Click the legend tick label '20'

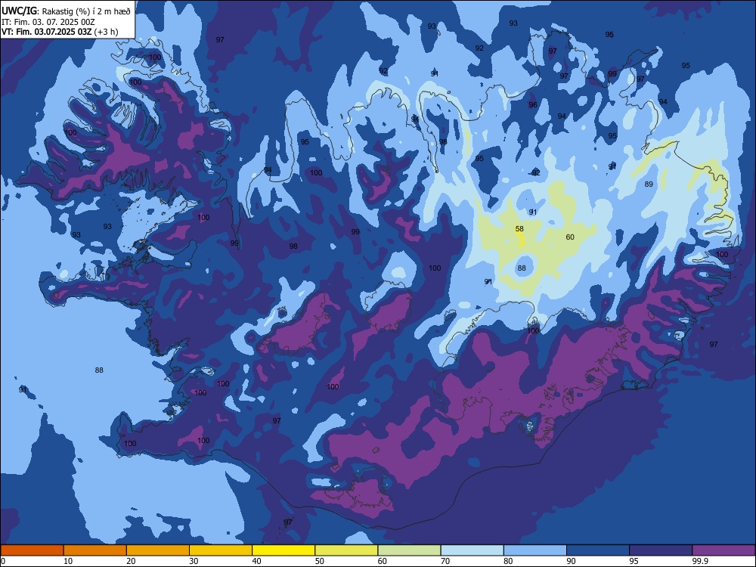pos(131,561)
